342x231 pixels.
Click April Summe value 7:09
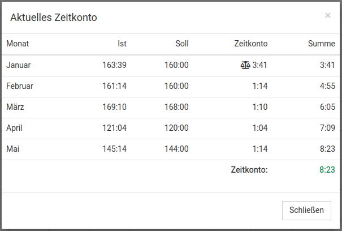click(327, 128)
